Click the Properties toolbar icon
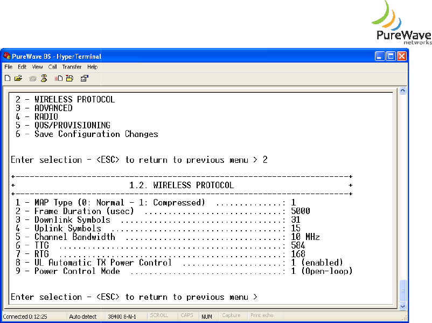This screenshot has width=432, height=323. (x=85, y=78)
